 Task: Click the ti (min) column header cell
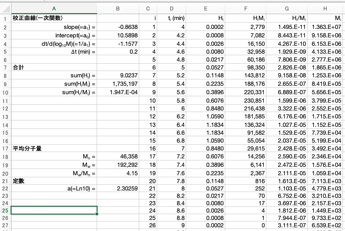[x=172, y=18]
